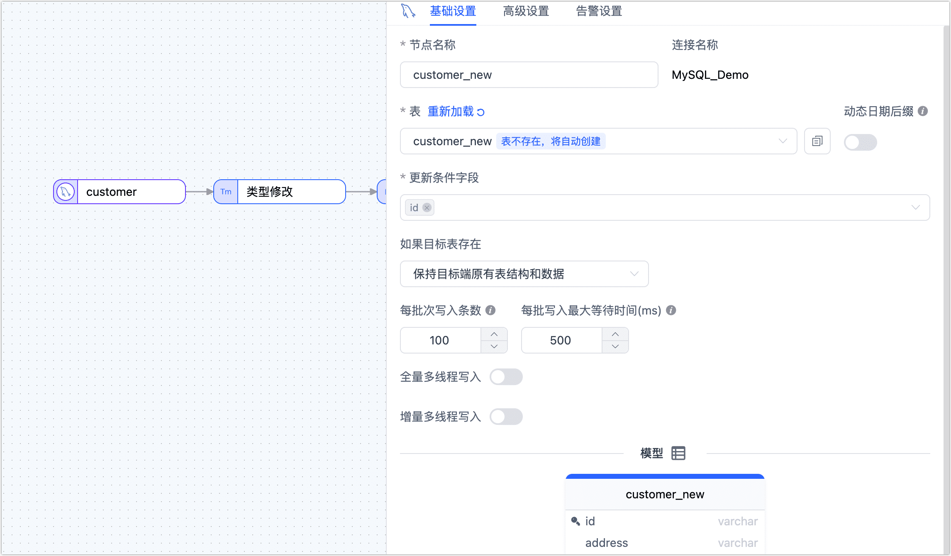Screen dimensions: 951x556
Task: Select the 类型修改 node on canvas
Action: tap(290, 192)
